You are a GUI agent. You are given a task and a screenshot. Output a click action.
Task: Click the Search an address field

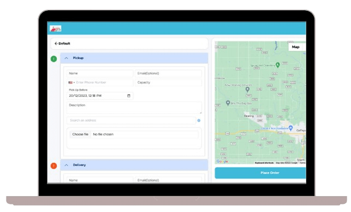tap(131, 120)
